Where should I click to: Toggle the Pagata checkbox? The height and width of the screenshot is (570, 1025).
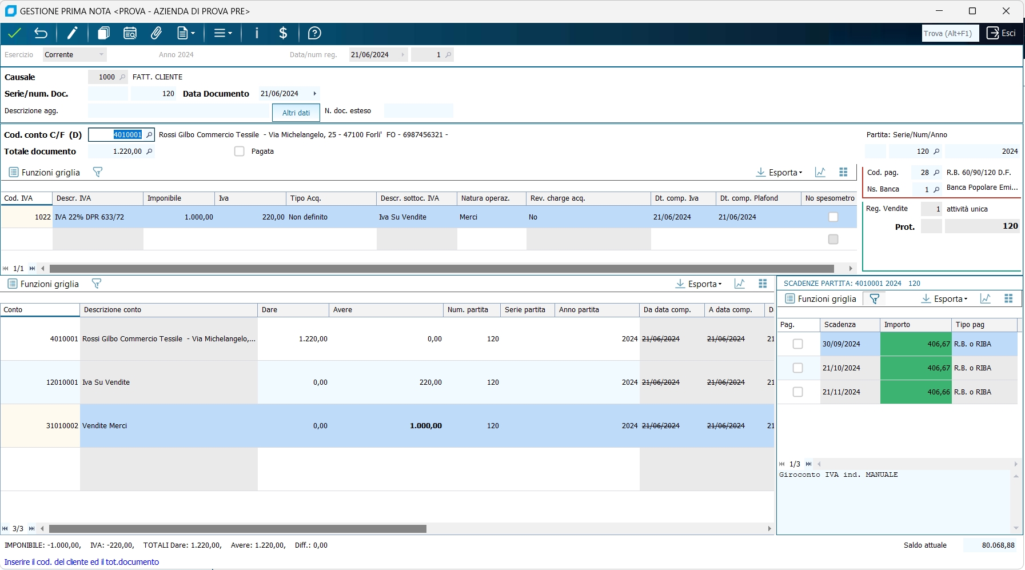tap(240, 152)
